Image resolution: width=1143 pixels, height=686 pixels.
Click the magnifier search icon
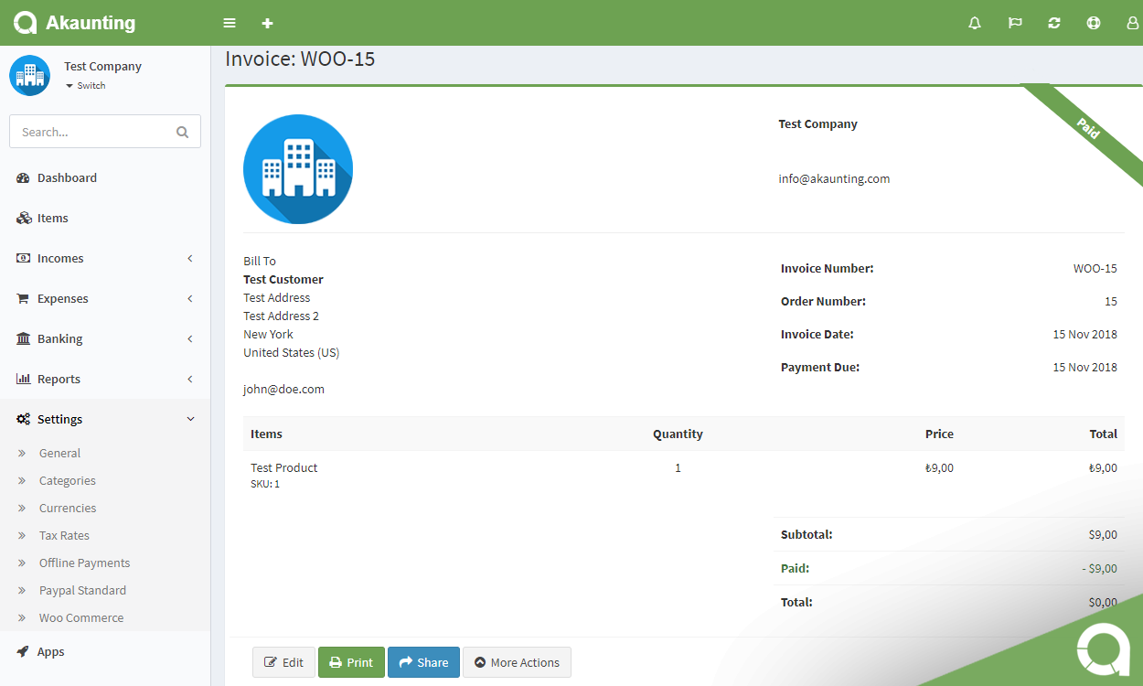(183, 132)
